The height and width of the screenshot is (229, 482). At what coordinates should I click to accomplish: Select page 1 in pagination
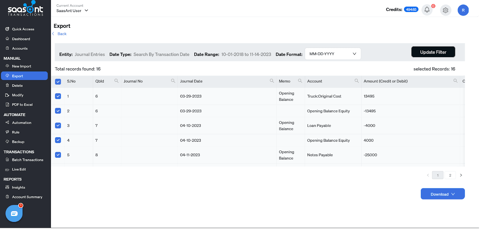pos(438,175)
